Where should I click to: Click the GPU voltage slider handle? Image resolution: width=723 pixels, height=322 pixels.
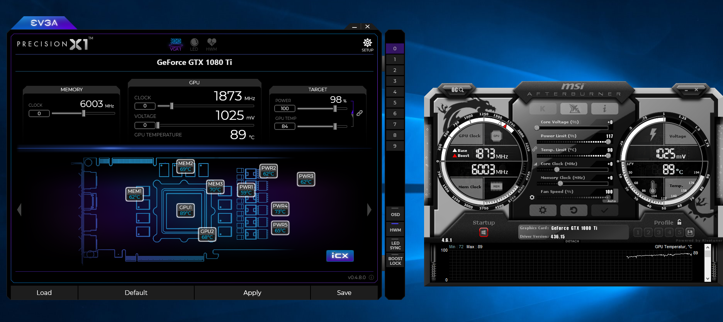[158, 125]
